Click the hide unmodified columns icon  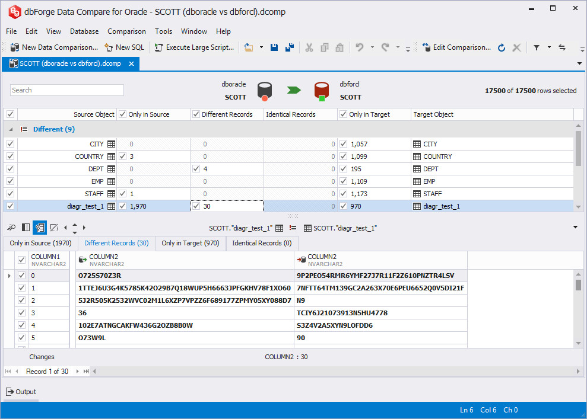pyautogui.click(x=54, y=227)
